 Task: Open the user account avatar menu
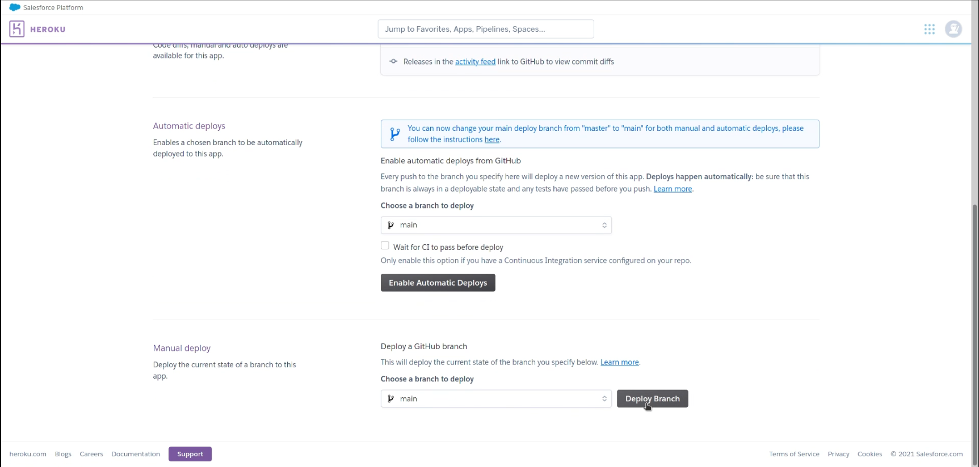tap(953, 29)
